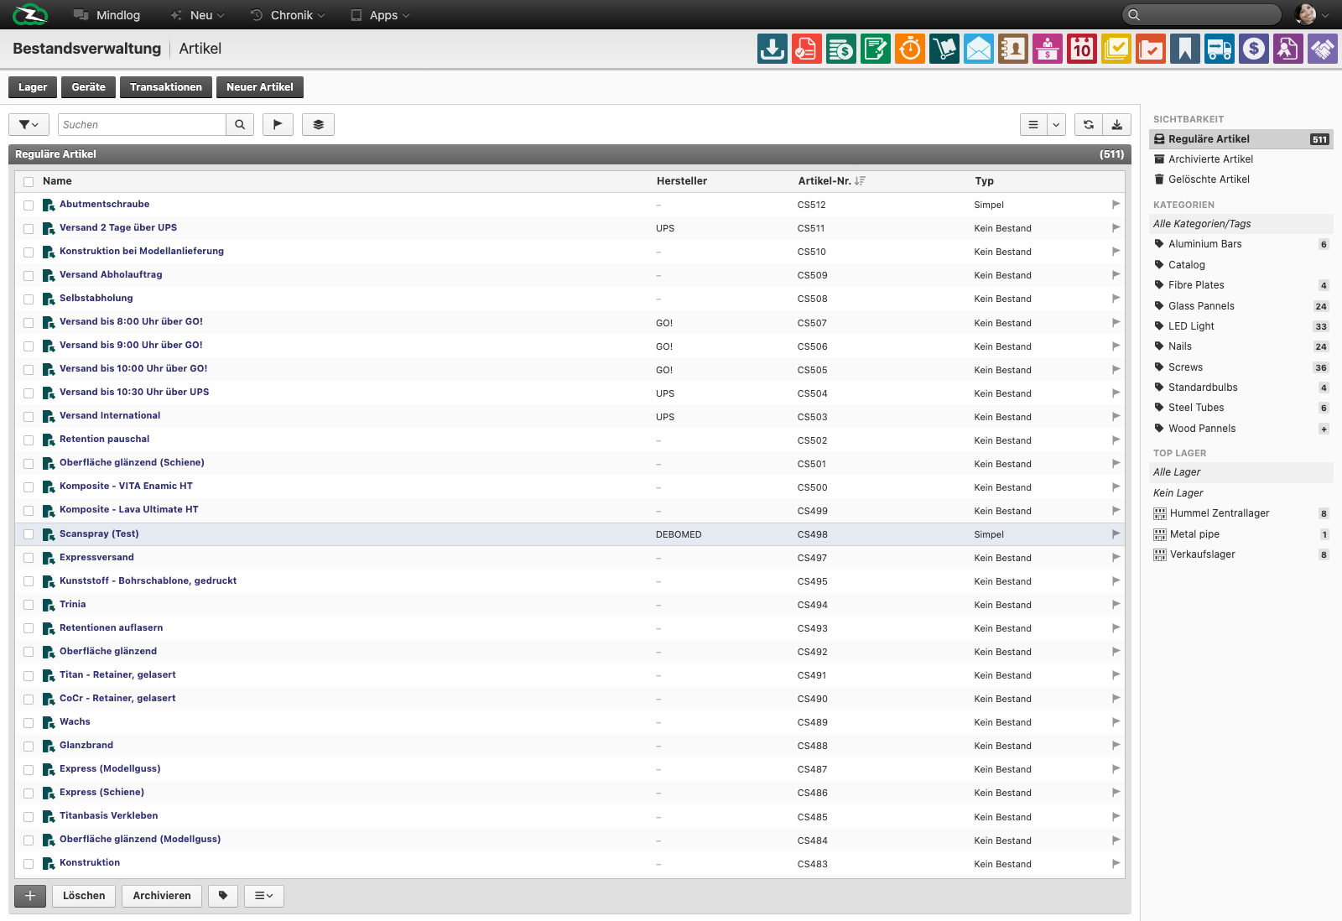The height and width of the screenshot is (921, 1342).
Task: Click the magnifier search button next to Suchen
Action: (240, 124)
